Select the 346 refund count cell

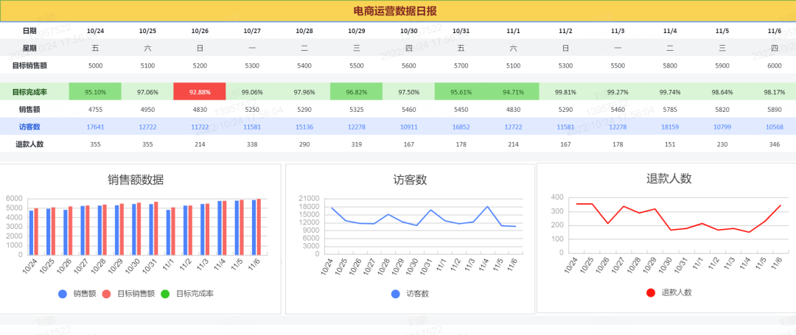(x=774, y=144)
